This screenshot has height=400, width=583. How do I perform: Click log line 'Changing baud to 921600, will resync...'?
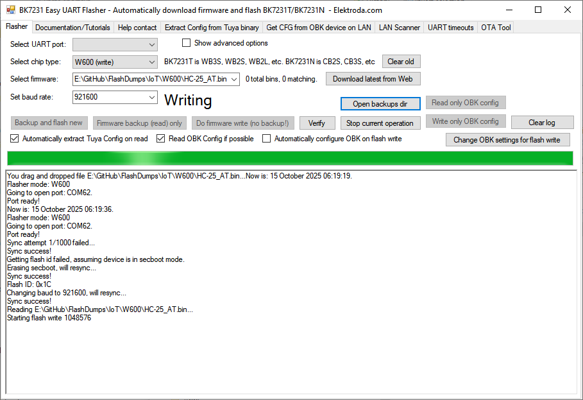pyautogui.click(x=67, y=293)
